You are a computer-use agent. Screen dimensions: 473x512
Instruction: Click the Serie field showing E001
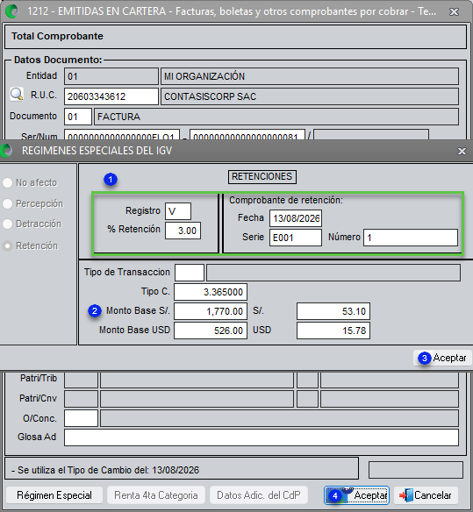click(296, 238)
